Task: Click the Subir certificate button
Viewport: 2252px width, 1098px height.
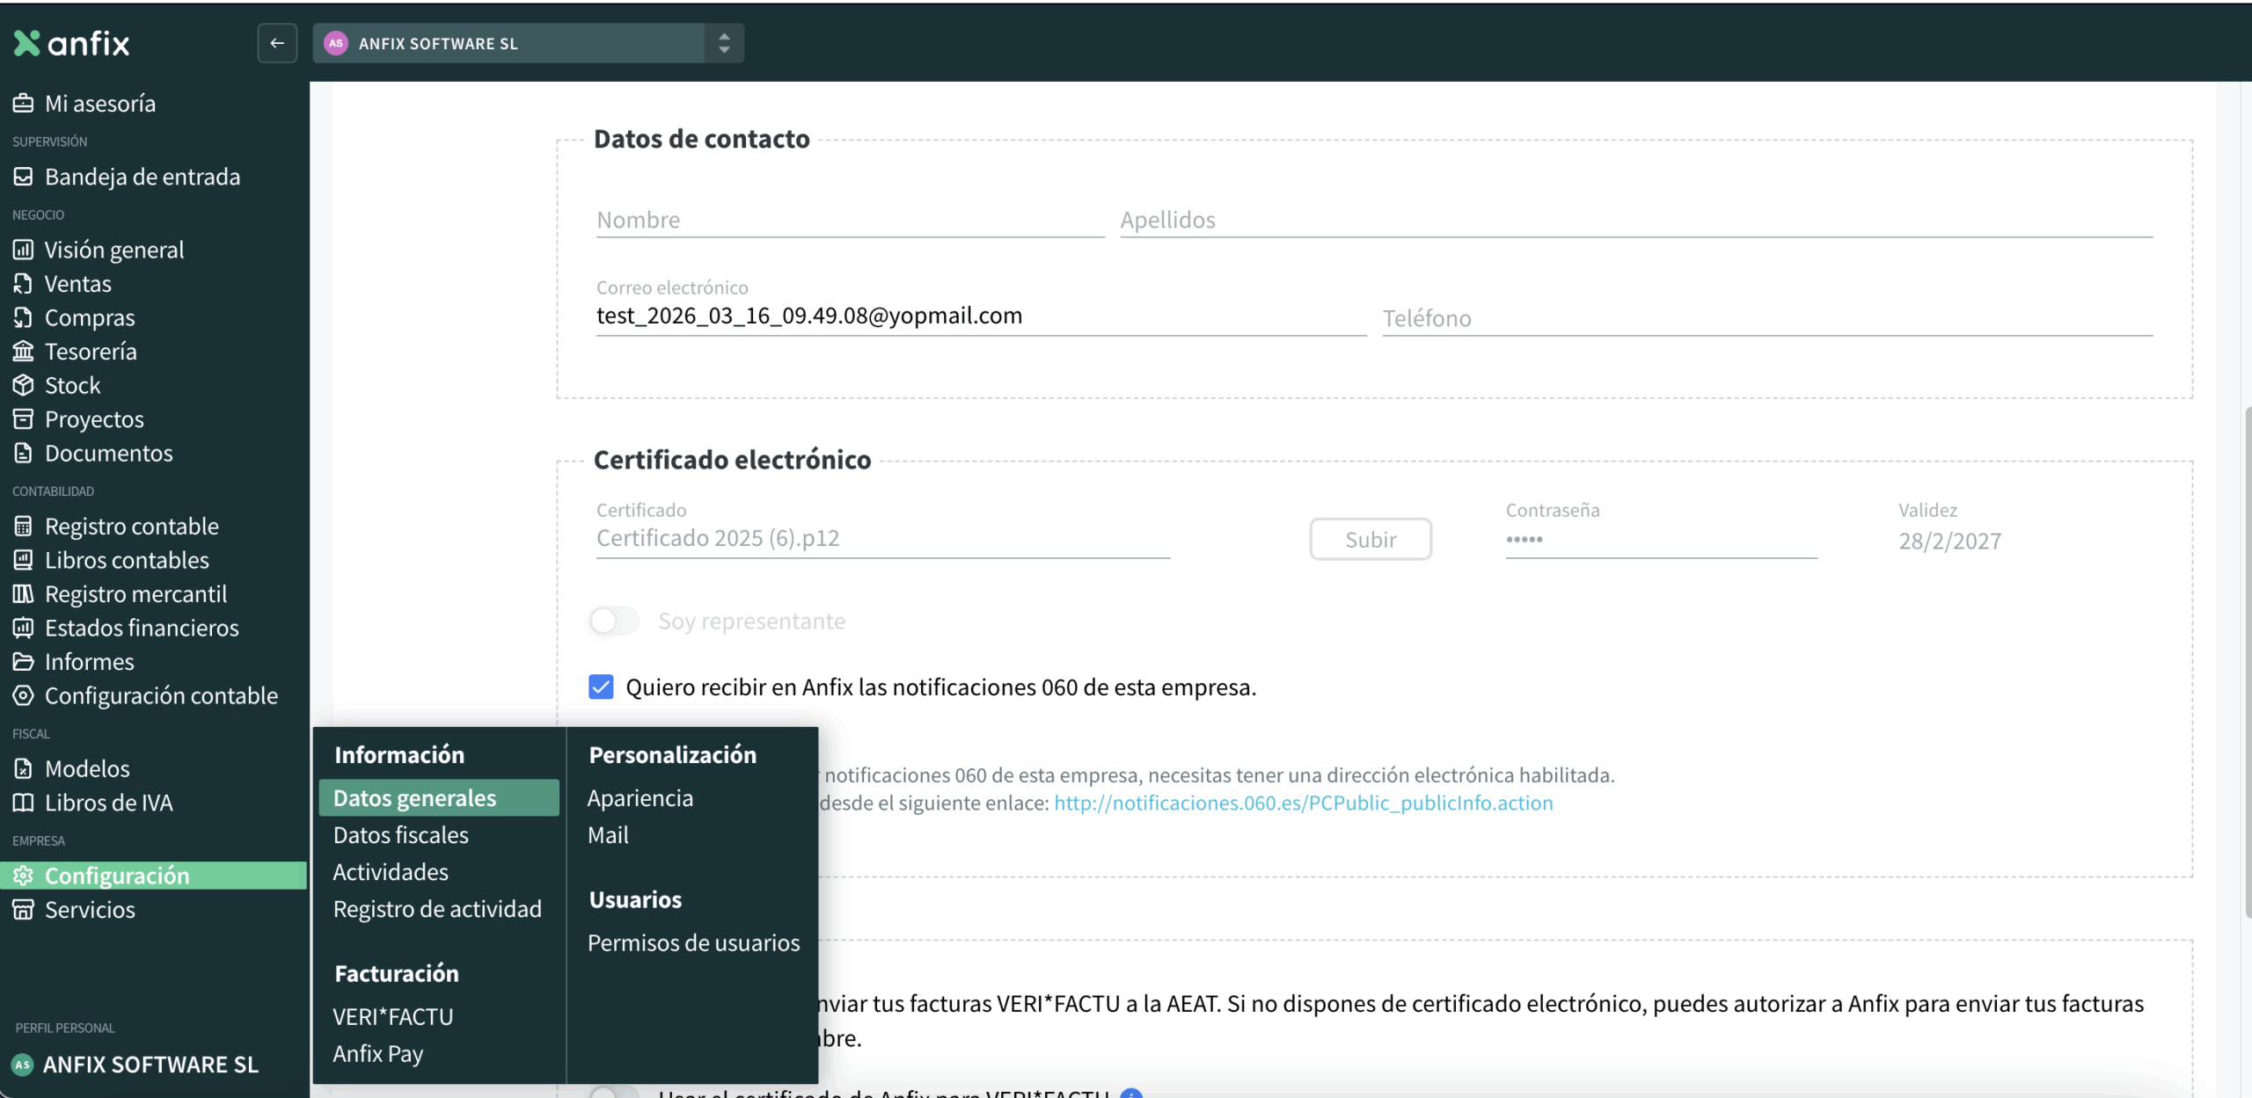Action: [x=1370, y=540]
